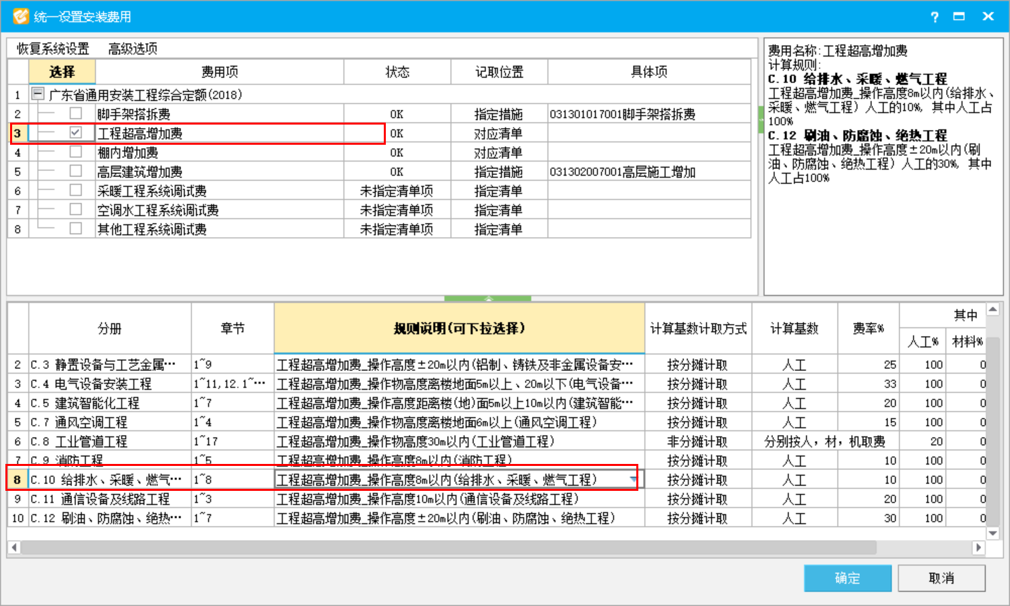1010x606 pixels.
Task: Click 分册 column header
Action: pos(110,328)
